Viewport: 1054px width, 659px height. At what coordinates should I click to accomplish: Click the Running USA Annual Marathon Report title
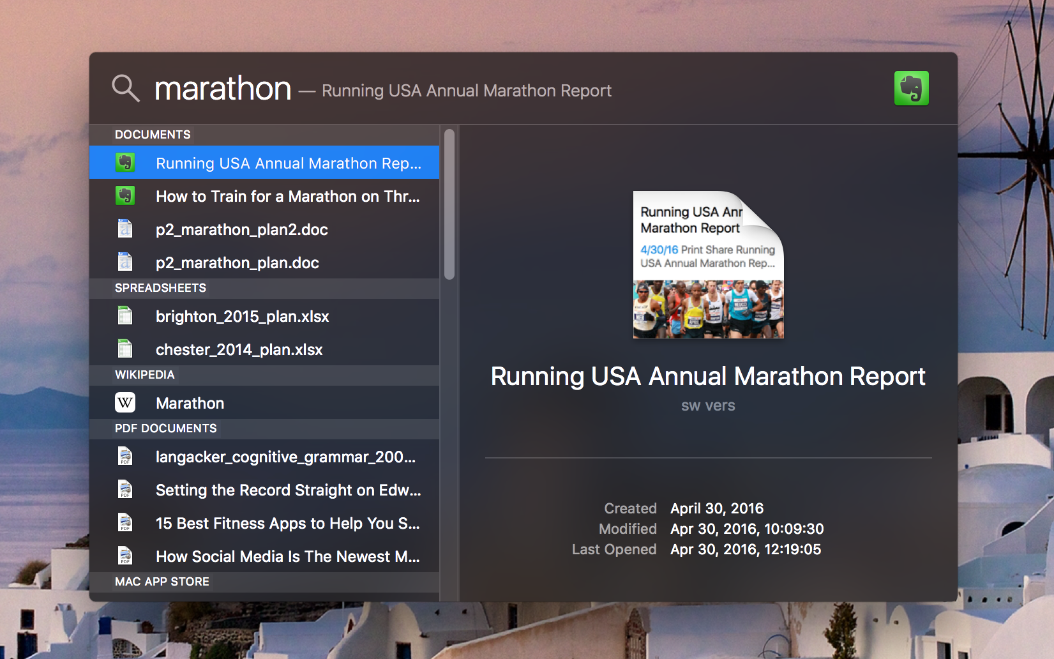point(707,376)
